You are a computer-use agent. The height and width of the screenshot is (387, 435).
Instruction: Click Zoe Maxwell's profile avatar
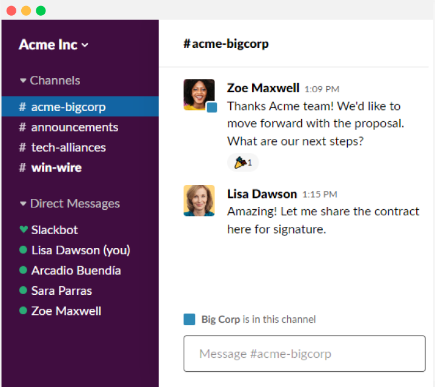199,94
